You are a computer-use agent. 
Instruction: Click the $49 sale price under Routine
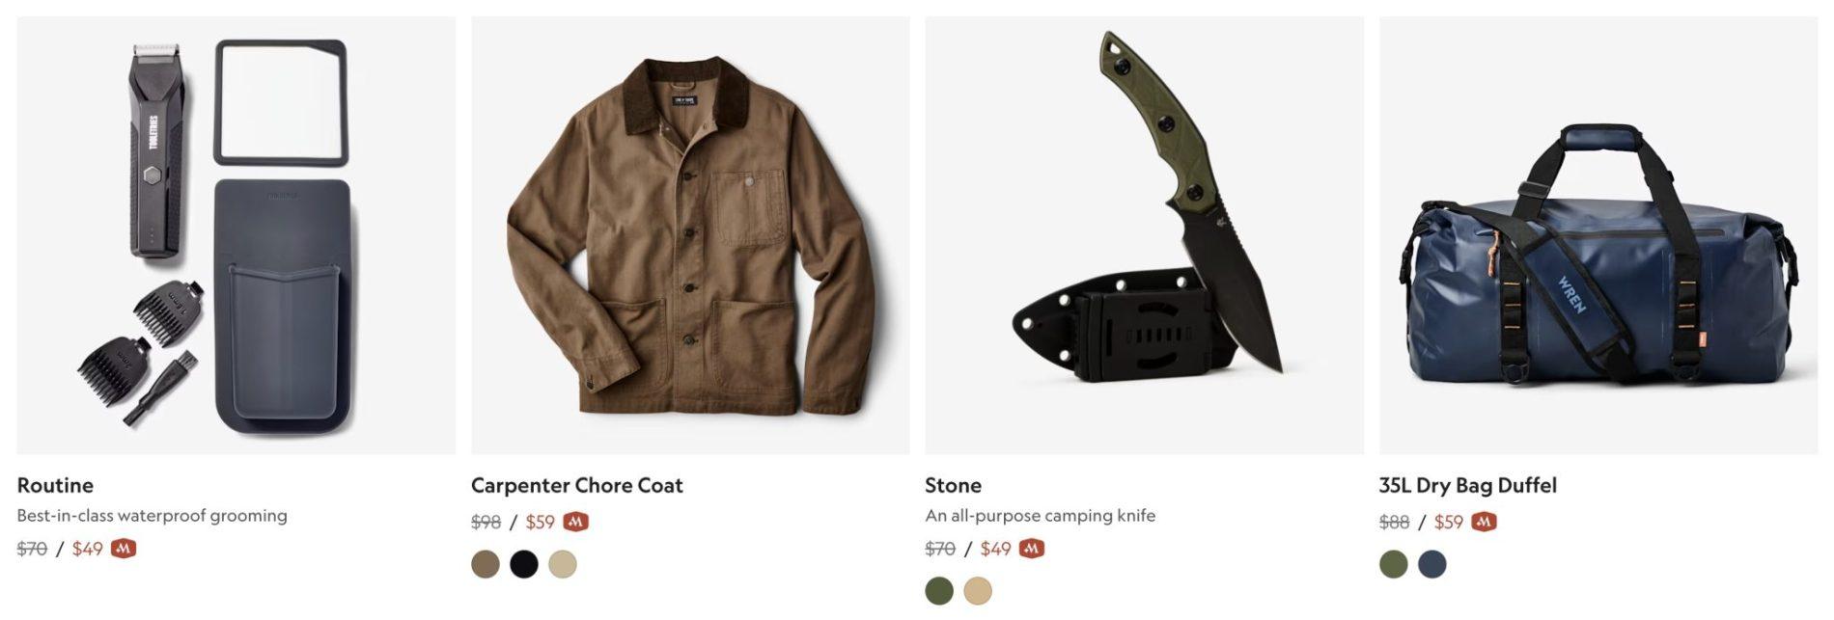coord(87,549)
